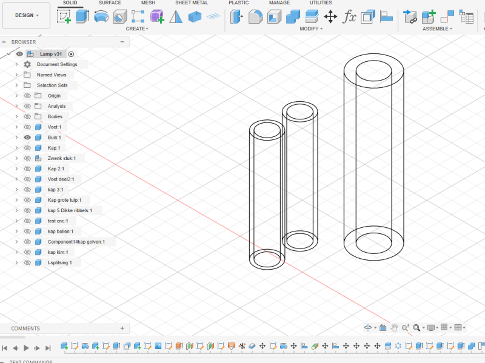Expand Document Settings node
This screenshot has width=485, height=363.
pyautogui.click(x=17, y=64)
